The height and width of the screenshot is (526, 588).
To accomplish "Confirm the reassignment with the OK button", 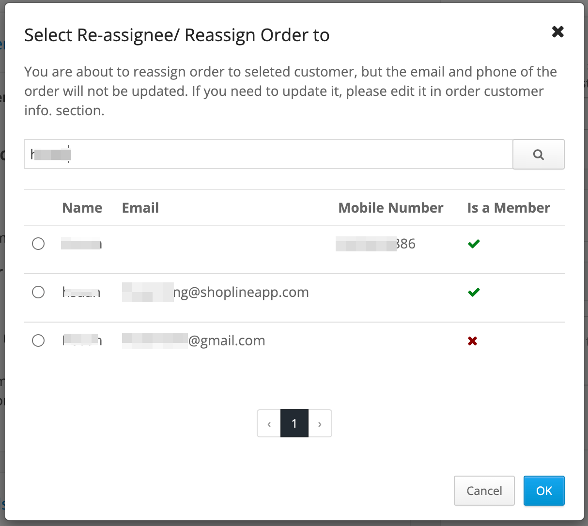I will 544,491.
